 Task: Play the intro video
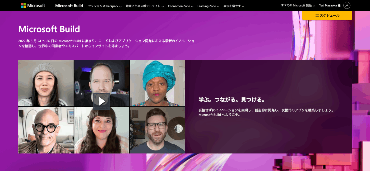[102, 101]
